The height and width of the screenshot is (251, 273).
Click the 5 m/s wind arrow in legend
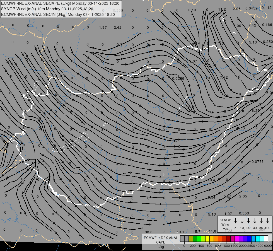point(236,221)
